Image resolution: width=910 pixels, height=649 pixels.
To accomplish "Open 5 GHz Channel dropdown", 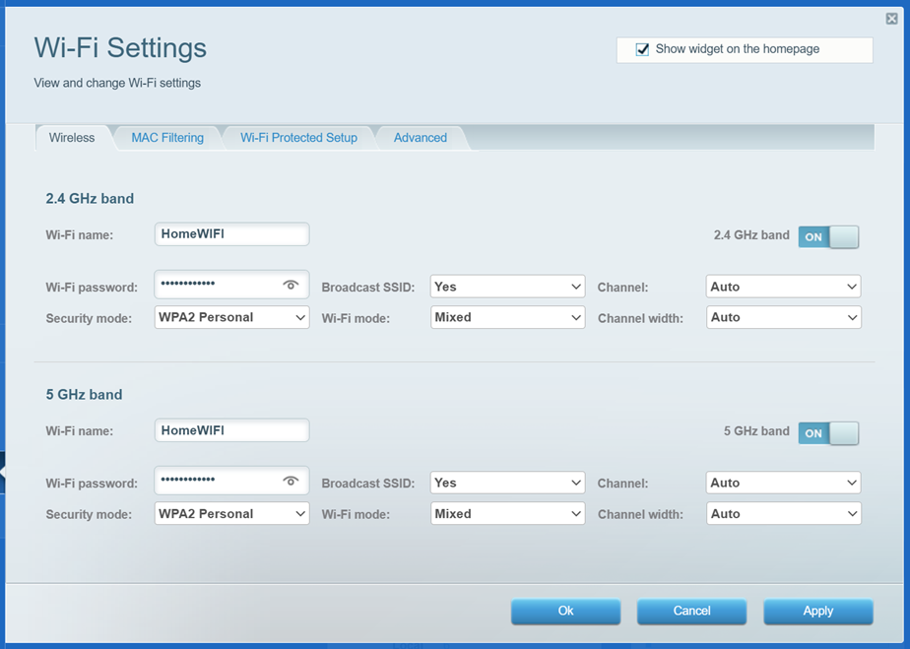I will (784, 483).
